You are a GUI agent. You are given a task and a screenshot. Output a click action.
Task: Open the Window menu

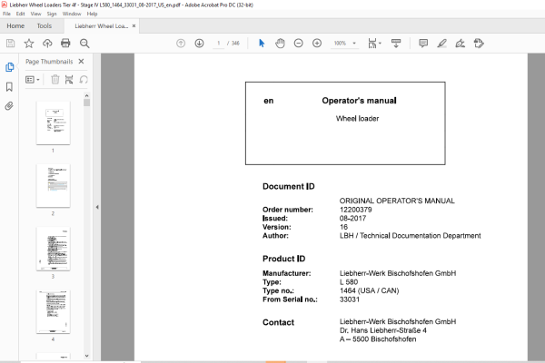(72, 14)
